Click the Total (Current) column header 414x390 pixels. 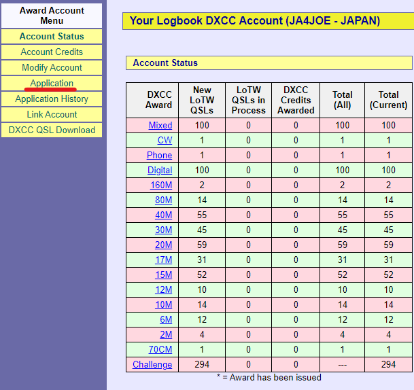click(388, 100)
